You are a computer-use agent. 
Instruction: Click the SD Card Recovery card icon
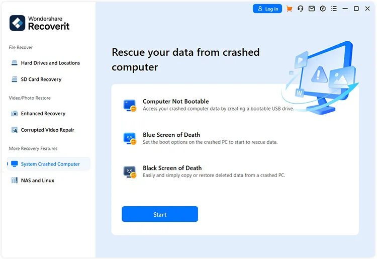[15, 79]
